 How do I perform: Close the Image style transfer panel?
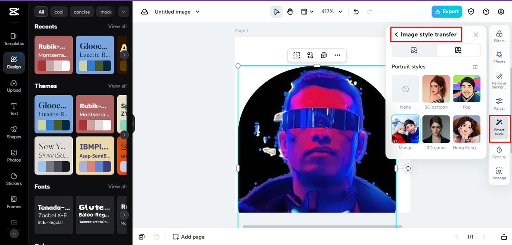(476, 35)
